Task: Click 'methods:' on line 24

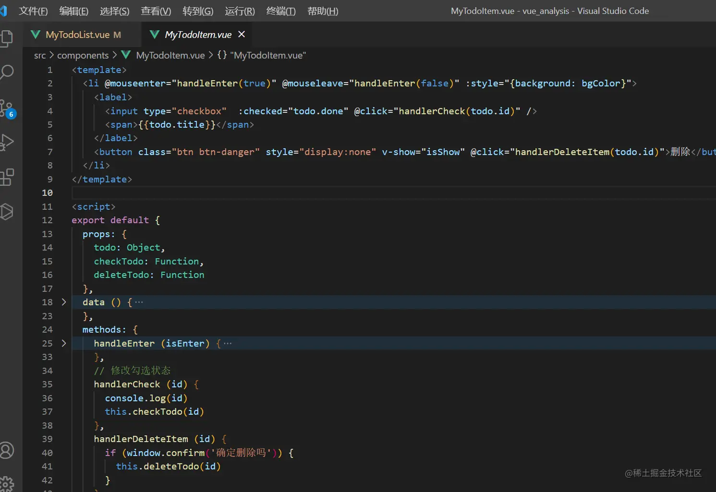Action: 104,330
